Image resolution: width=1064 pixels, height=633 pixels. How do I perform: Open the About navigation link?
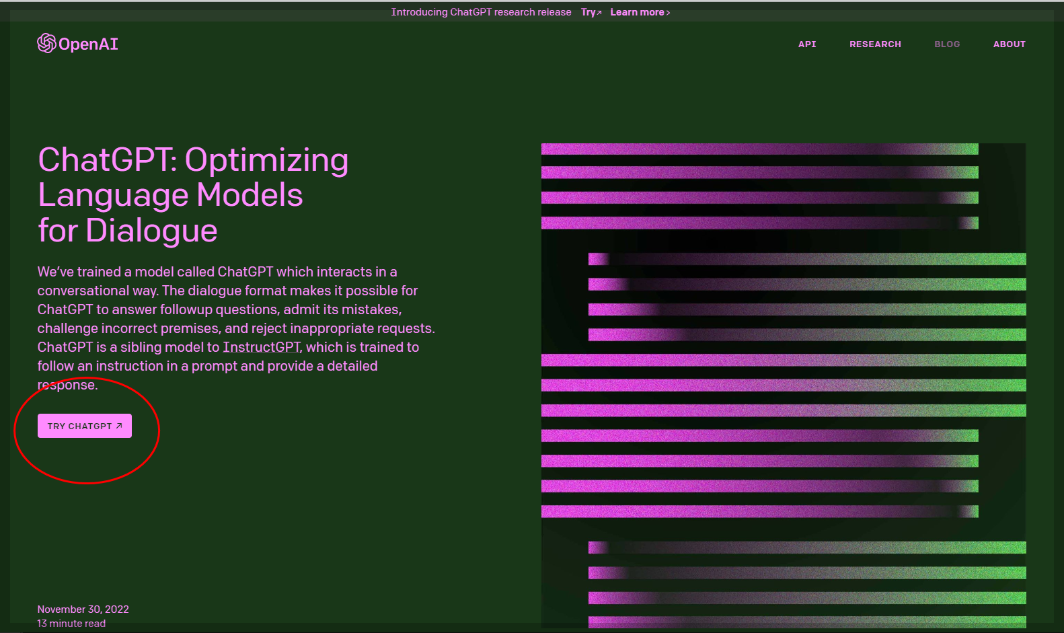click(1009, 44)
